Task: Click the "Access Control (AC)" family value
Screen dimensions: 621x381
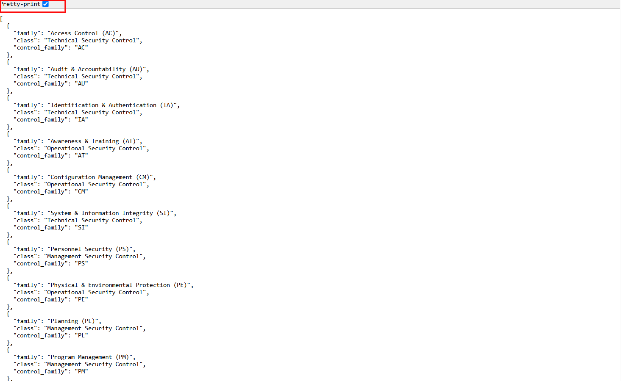Action: coord(84,33)
